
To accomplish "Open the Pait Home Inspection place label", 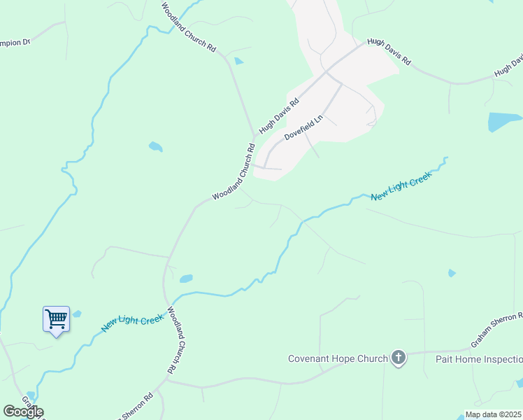I will [480, 360].
